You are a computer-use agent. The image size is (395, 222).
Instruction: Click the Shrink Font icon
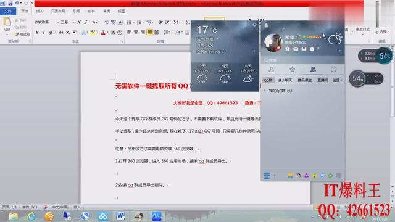(85, 22)
